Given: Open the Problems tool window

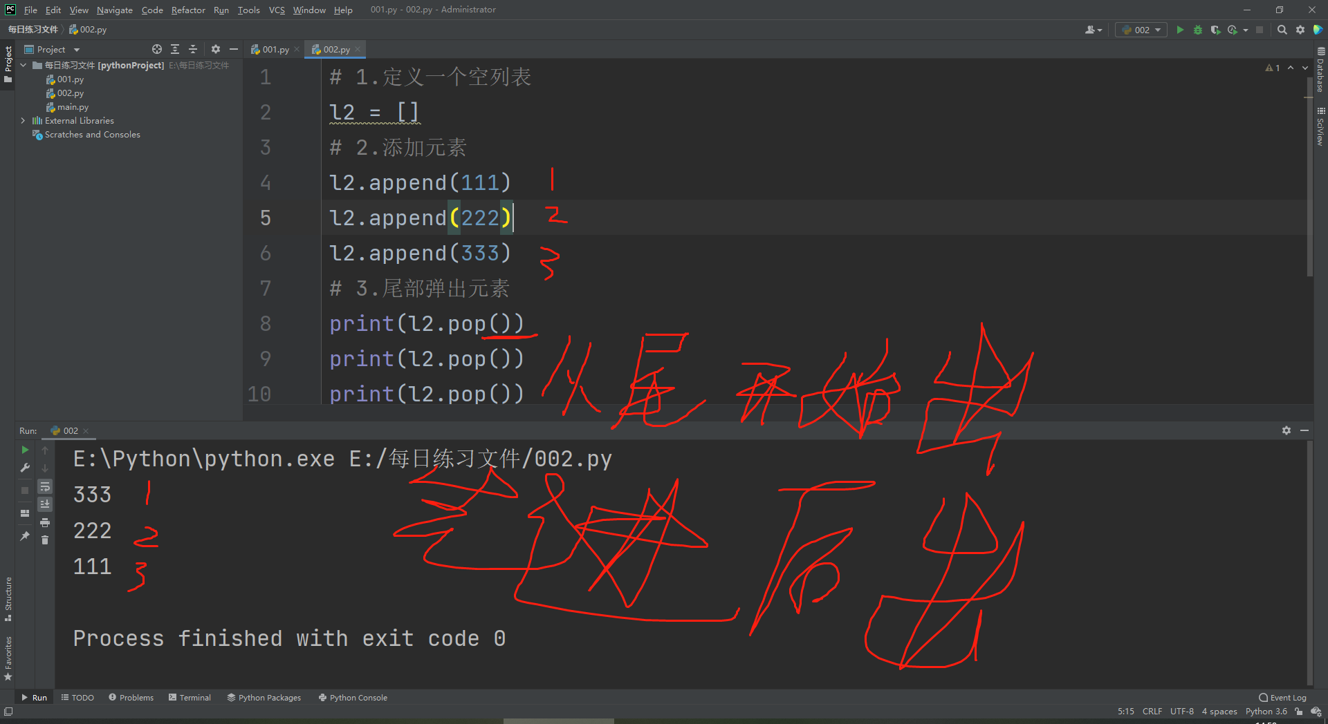Looking at the screenshot, I should point(131,697).
